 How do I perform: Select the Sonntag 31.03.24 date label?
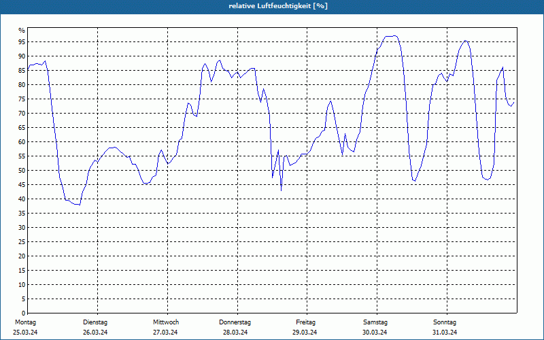[445, 327]
